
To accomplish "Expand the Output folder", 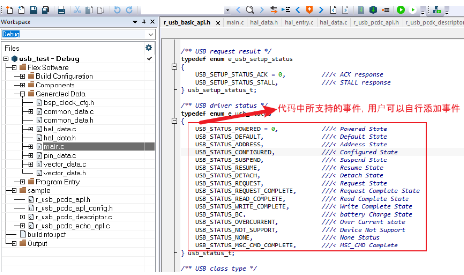I will coord(14,243).
